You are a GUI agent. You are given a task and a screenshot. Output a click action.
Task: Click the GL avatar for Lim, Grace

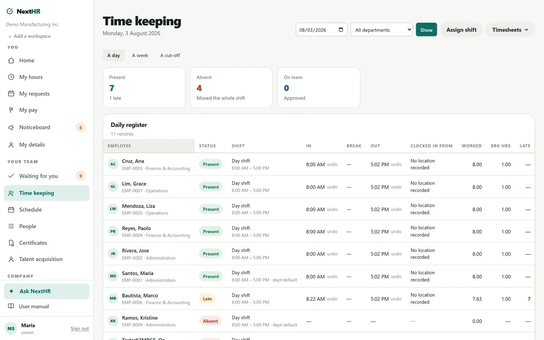pos(113,187)
